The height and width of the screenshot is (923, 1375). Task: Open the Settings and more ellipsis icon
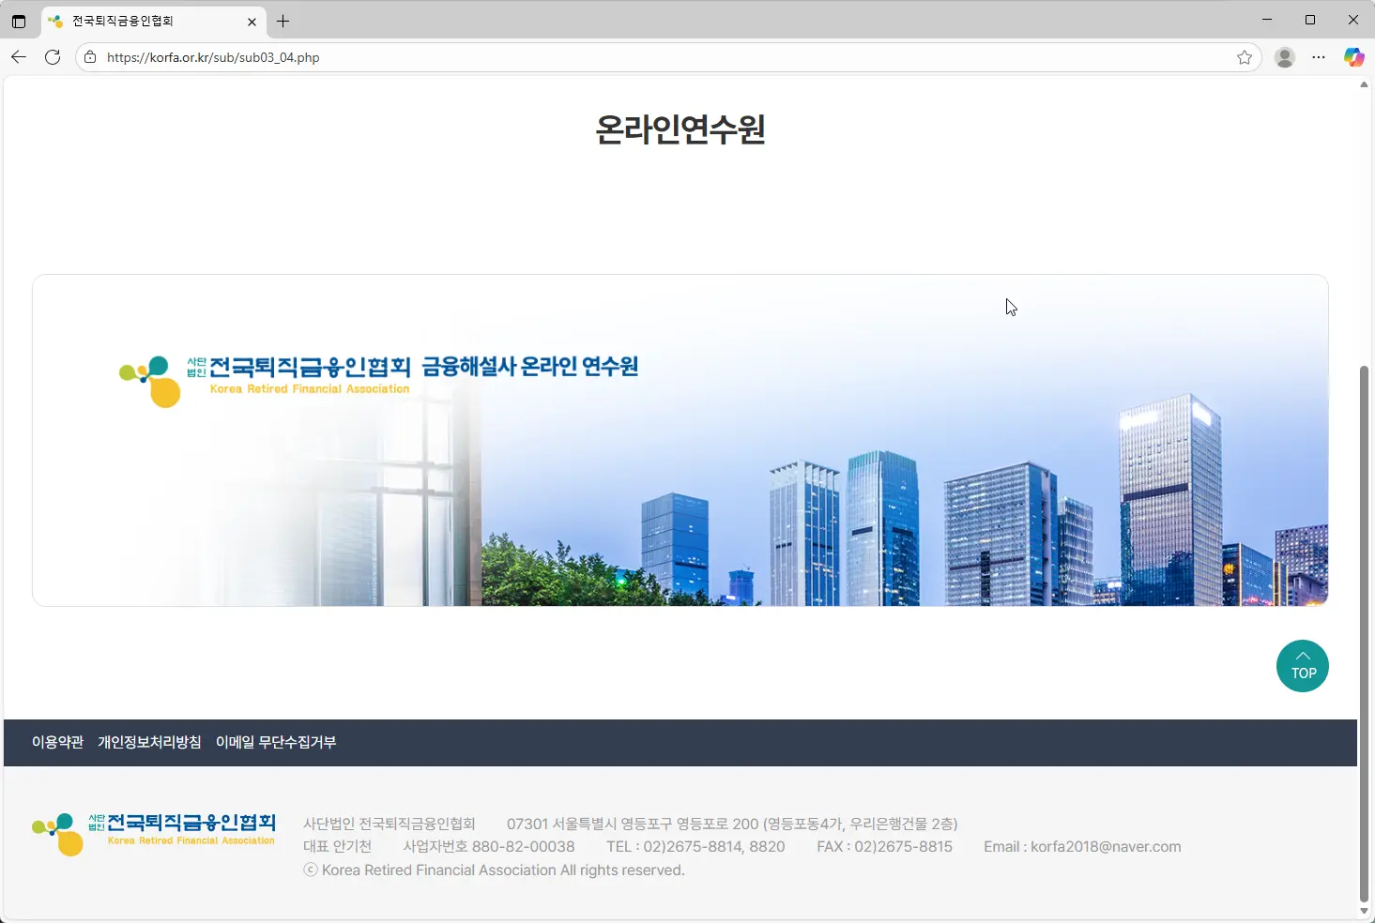pyautogui.click(x=1319, y=57)
